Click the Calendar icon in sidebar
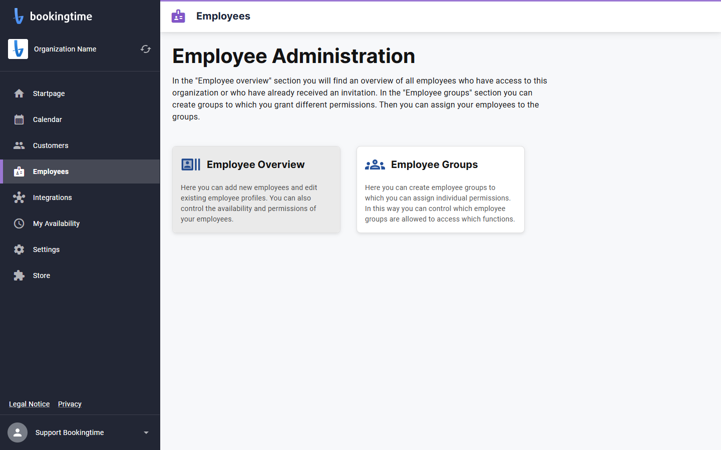Image resolution: width=721 pixels, height=450 pixels. tap(19, 119)
